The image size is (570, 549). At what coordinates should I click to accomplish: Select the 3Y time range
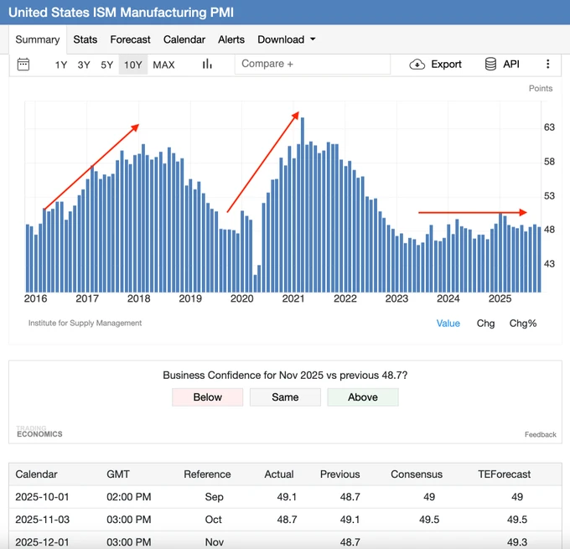[84, 65]
